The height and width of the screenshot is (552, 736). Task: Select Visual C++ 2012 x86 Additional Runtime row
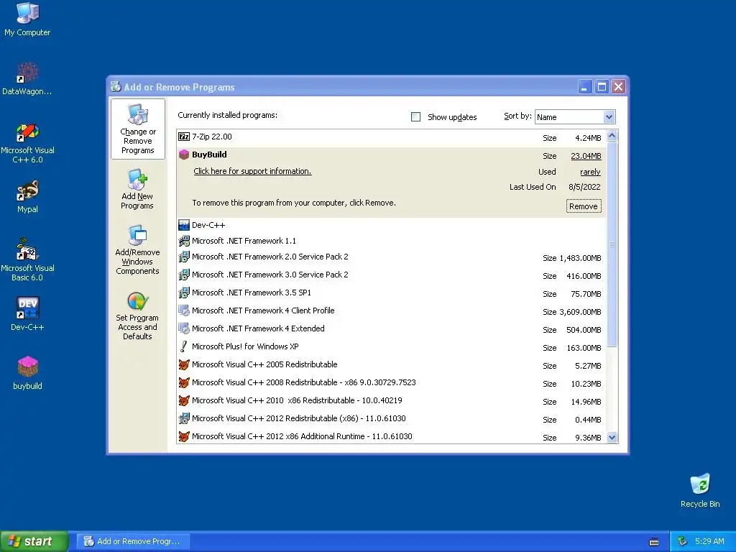click(392, 436)
